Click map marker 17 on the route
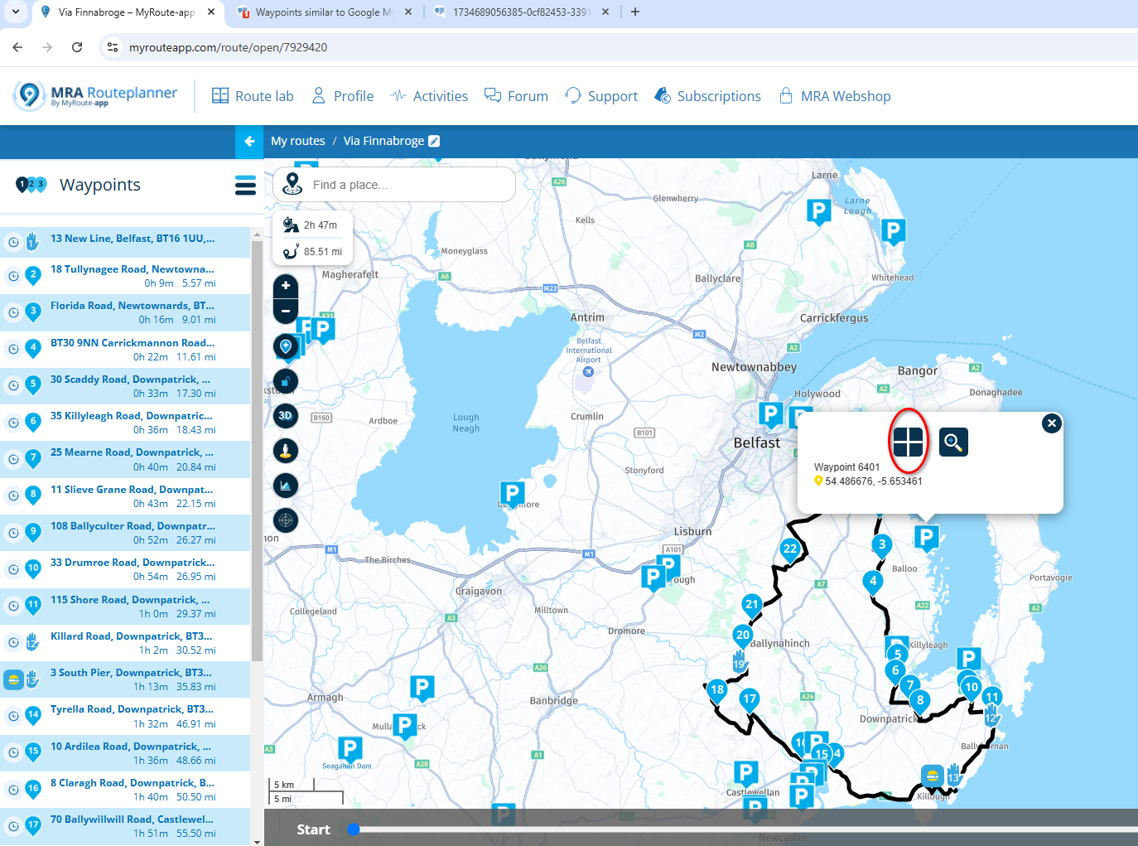Viewport: 1138px width, 846px height. tap(750, 701)
